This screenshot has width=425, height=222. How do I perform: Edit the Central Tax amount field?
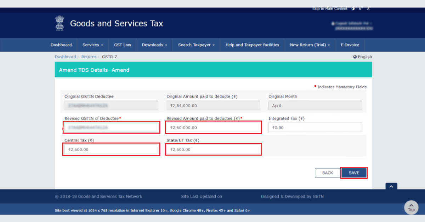(111, 149)
